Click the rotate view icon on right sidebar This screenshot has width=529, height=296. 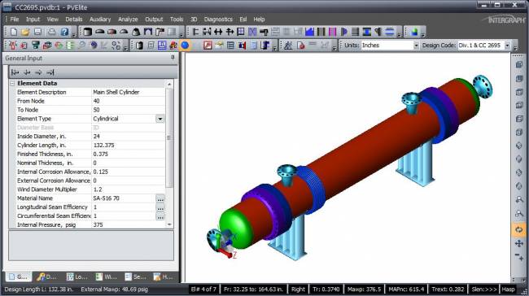[x=519, y=229]
